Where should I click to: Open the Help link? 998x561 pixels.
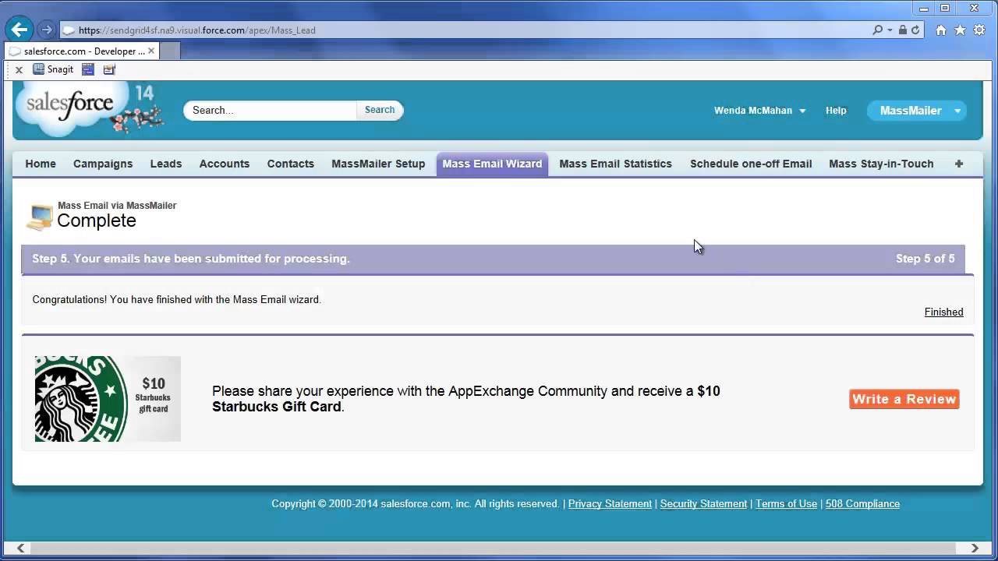tap(836, 111)
